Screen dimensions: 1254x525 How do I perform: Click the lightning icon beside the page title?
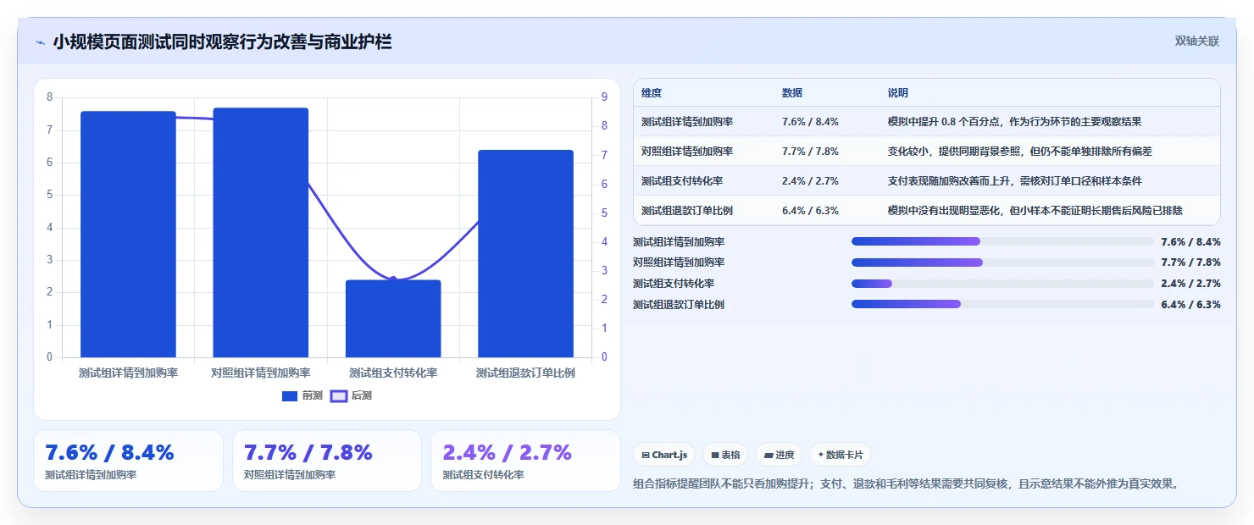tap(40, 42)
